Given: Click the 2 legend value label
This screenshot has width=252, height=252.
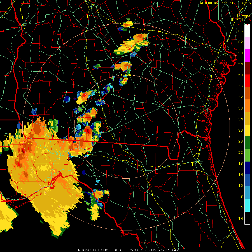Looking at the screenshot, I should pos(241,208).
